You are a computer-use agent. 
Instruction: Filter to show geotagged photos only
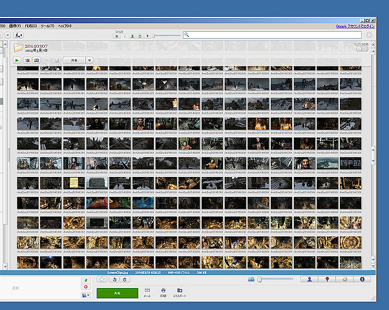coord(147,36)
